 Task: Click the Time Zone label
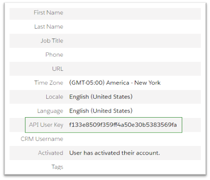[x=49, y=83]
